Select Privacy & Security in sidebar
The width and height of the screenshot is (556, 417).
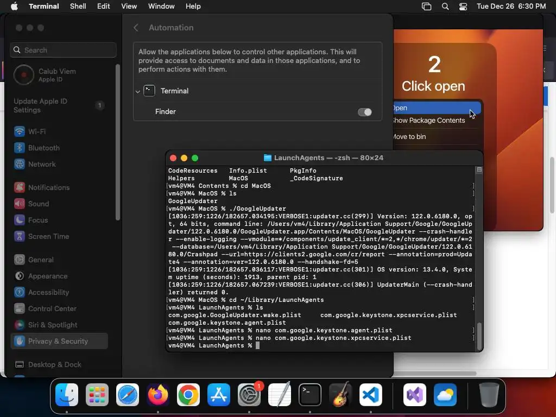coord(59,341)
